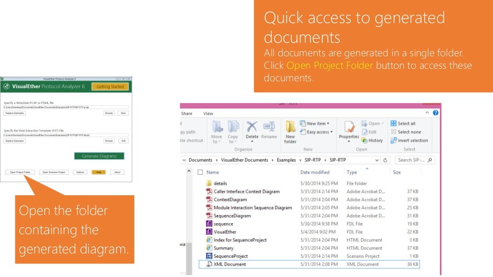Image resolution: width=493 pixels, height=277 pixels.
Task: Click the Summary HTML file icon
Action: (209, 248)
